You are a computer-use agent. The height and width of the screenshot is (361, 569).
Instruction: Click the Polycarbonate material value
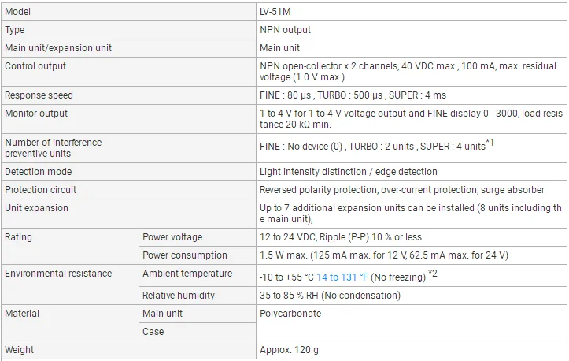[x=290, y=314]
